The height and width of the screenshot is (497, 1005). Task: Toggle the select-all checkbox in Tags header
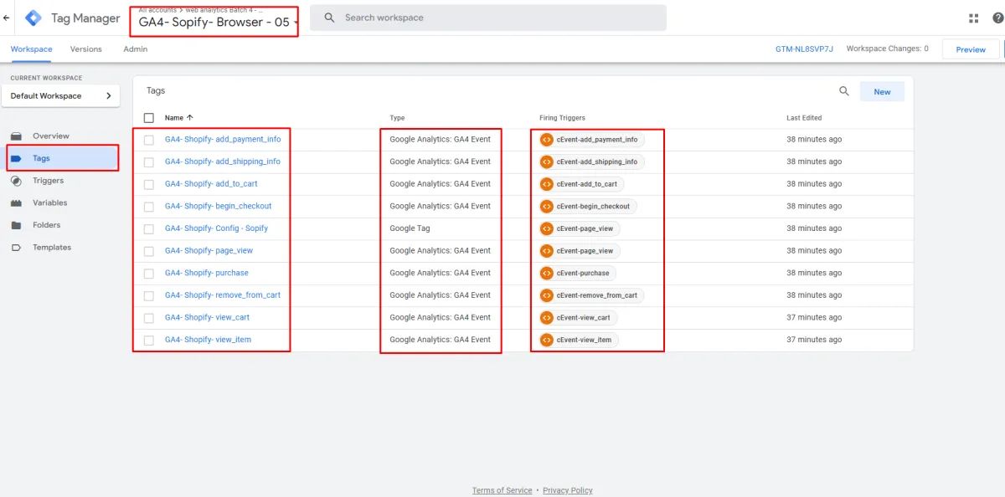coord(149,118)
